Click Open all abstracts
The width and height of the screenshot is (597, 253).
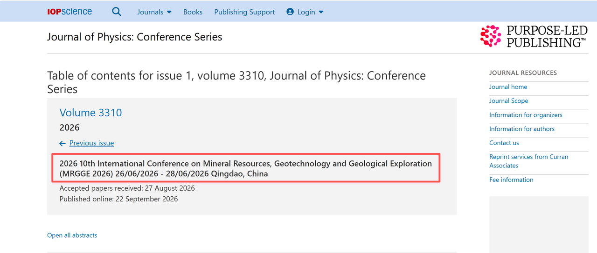72,235
